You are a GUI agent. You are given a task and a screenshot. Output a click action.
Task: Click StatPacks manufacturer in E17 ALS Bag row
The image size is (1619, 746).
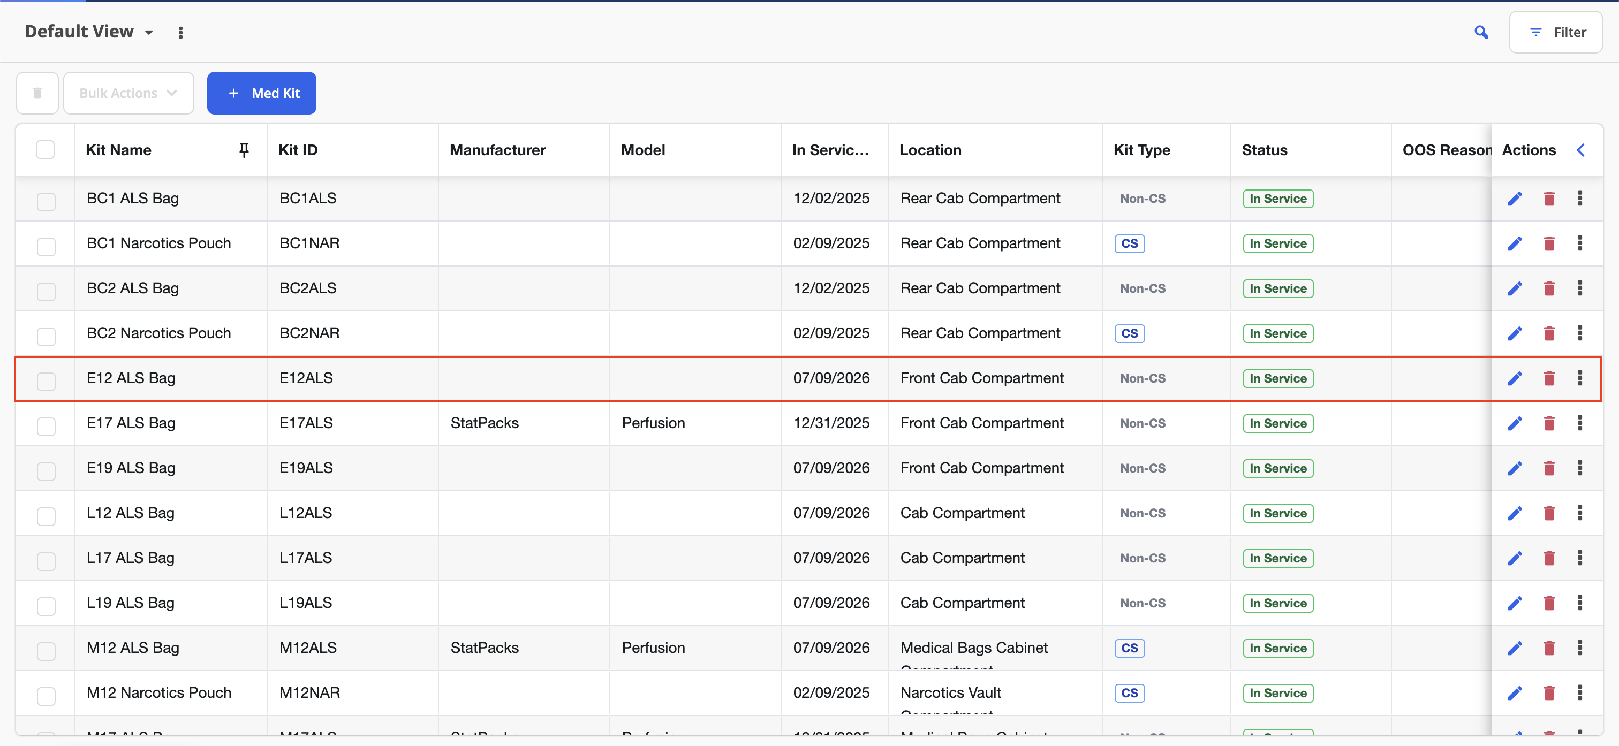tap(485, 423)
